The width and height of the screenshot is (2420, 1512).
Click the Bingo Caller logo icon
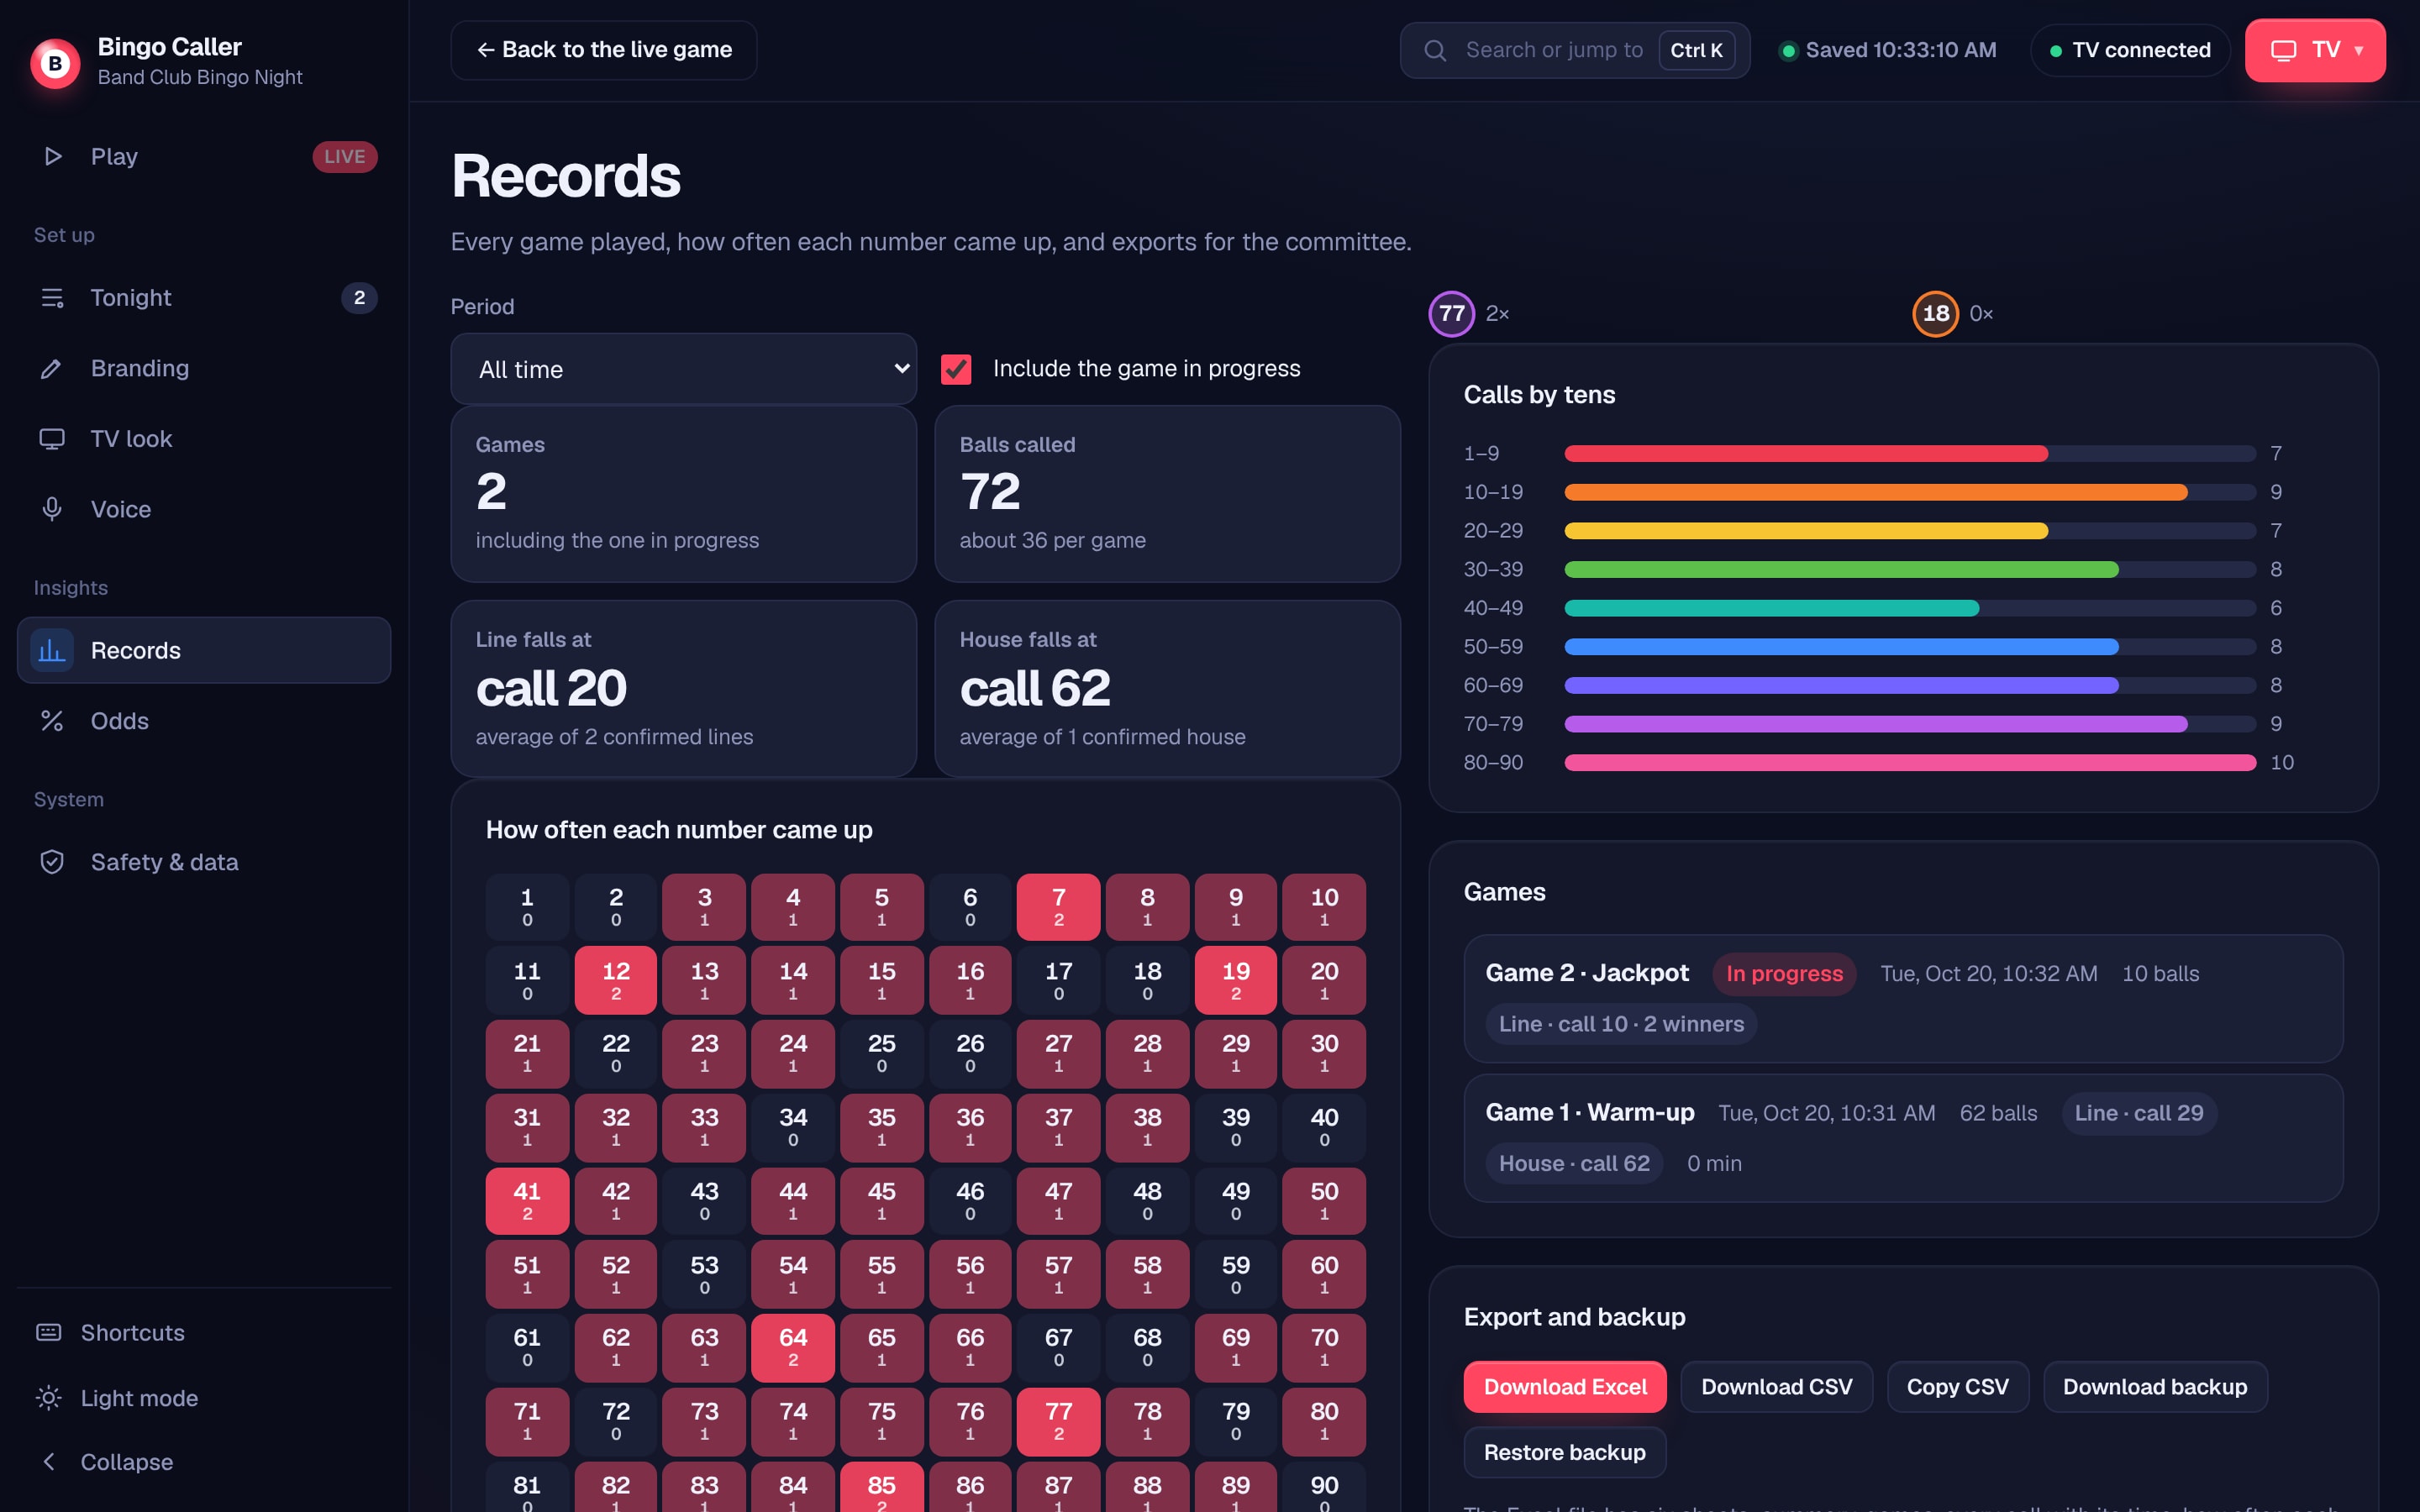[x=55, y=62]
